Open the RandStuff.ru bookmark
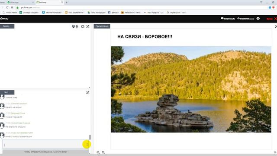This screenshot has height=156, width=277. tap(131, 13)
